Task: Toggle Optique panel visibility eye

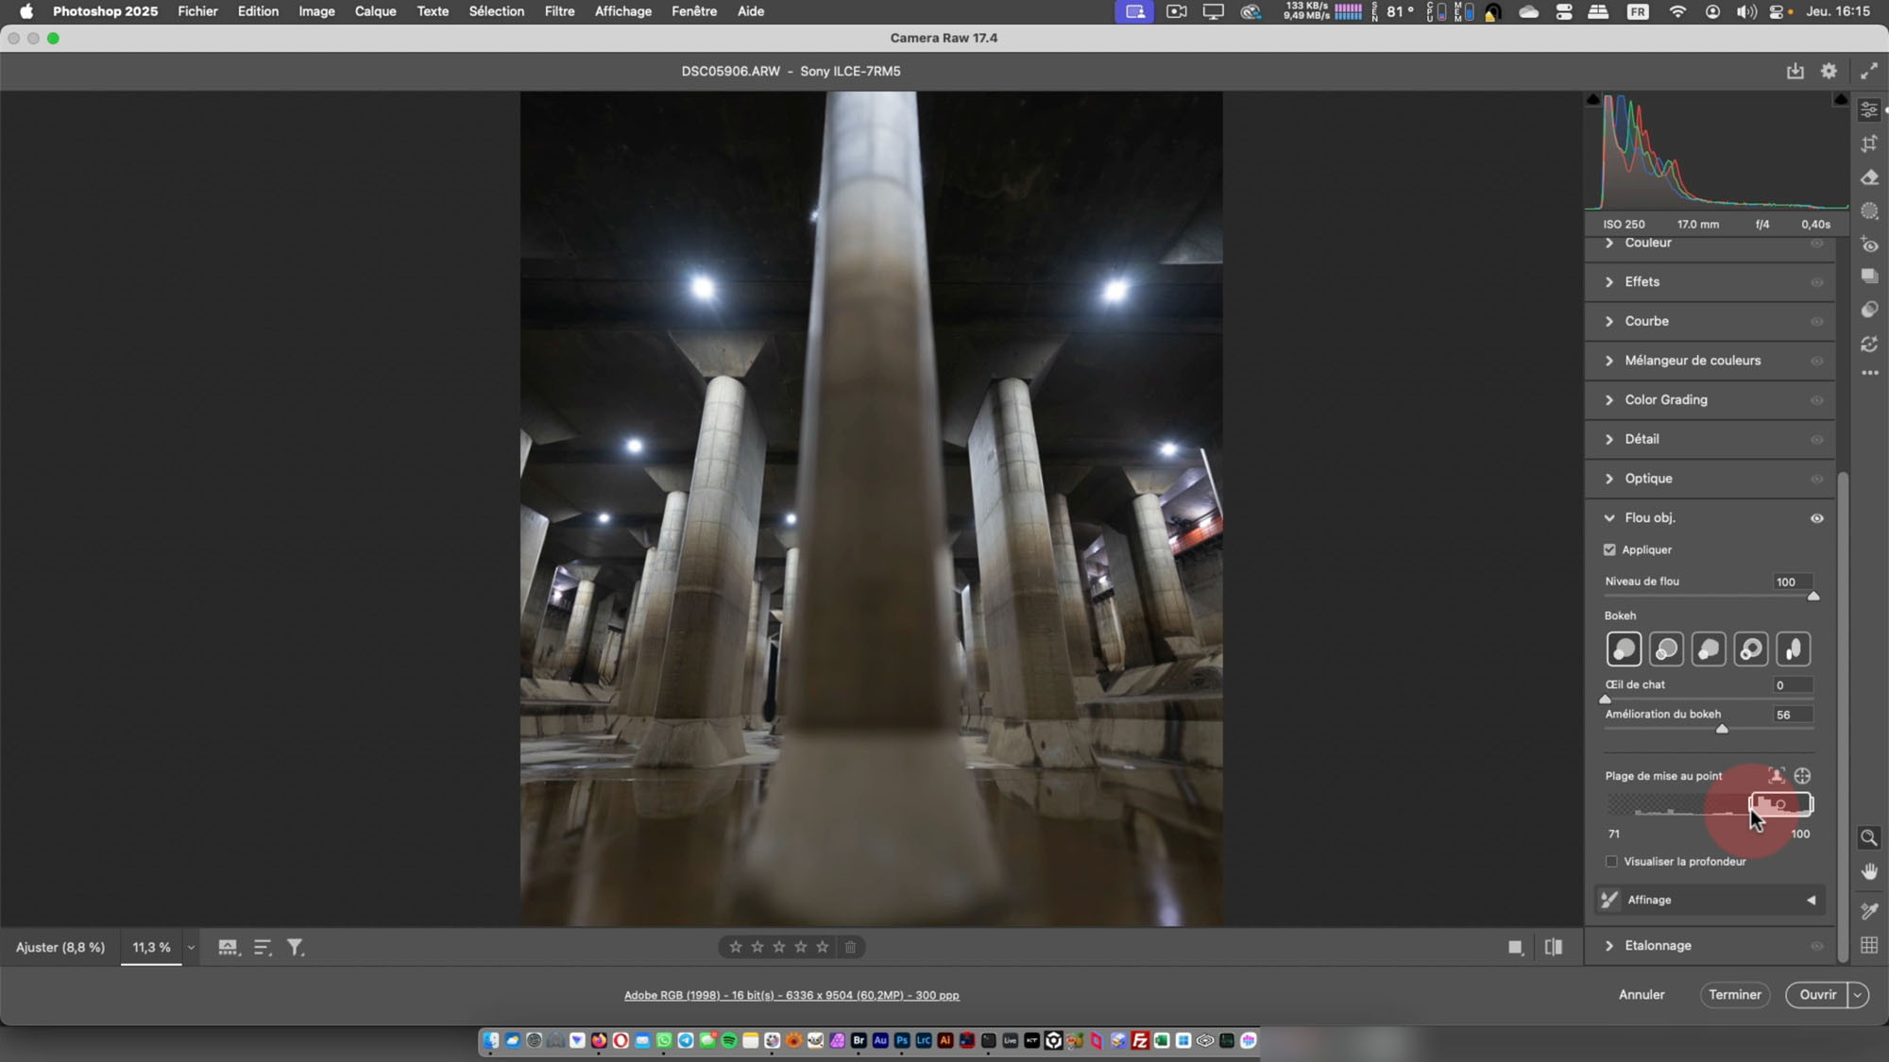Action: (1816, 480)
